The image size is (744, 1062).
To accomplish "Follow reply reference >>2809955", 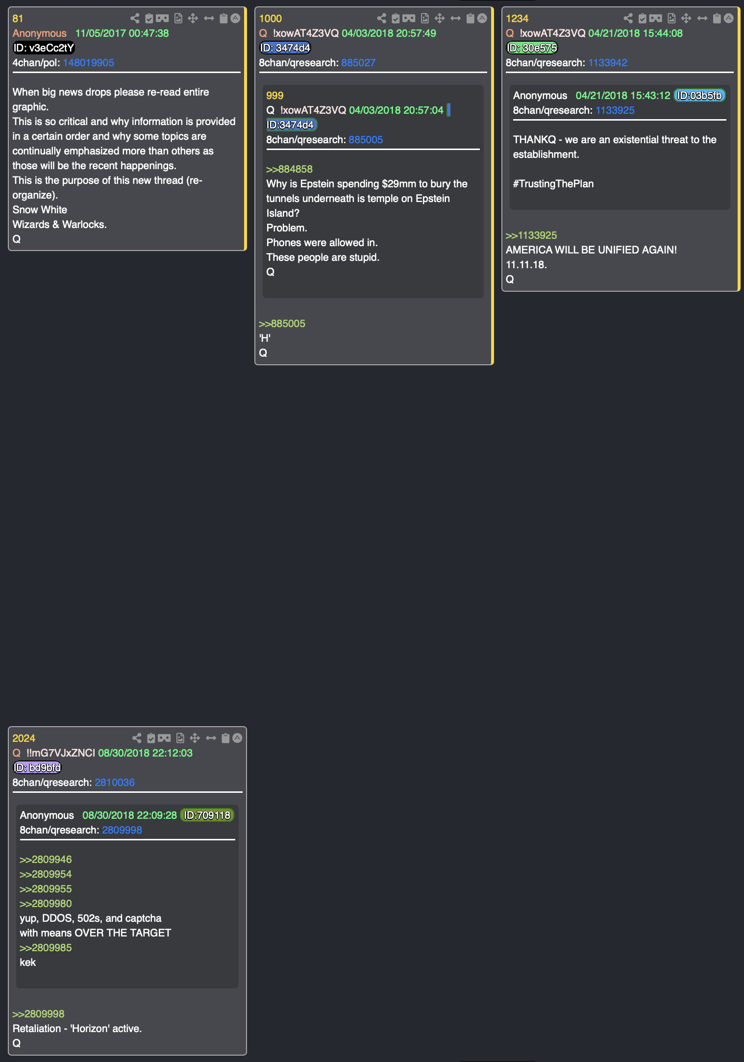I will [x=46, y=889].
